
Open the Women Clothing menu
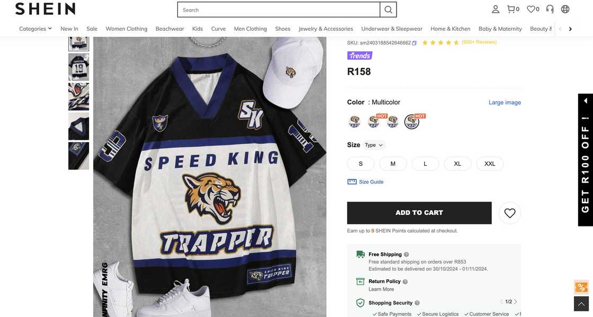[126, 29]
